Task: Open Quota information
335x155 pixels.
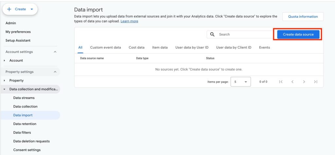Action: point(303,17)
